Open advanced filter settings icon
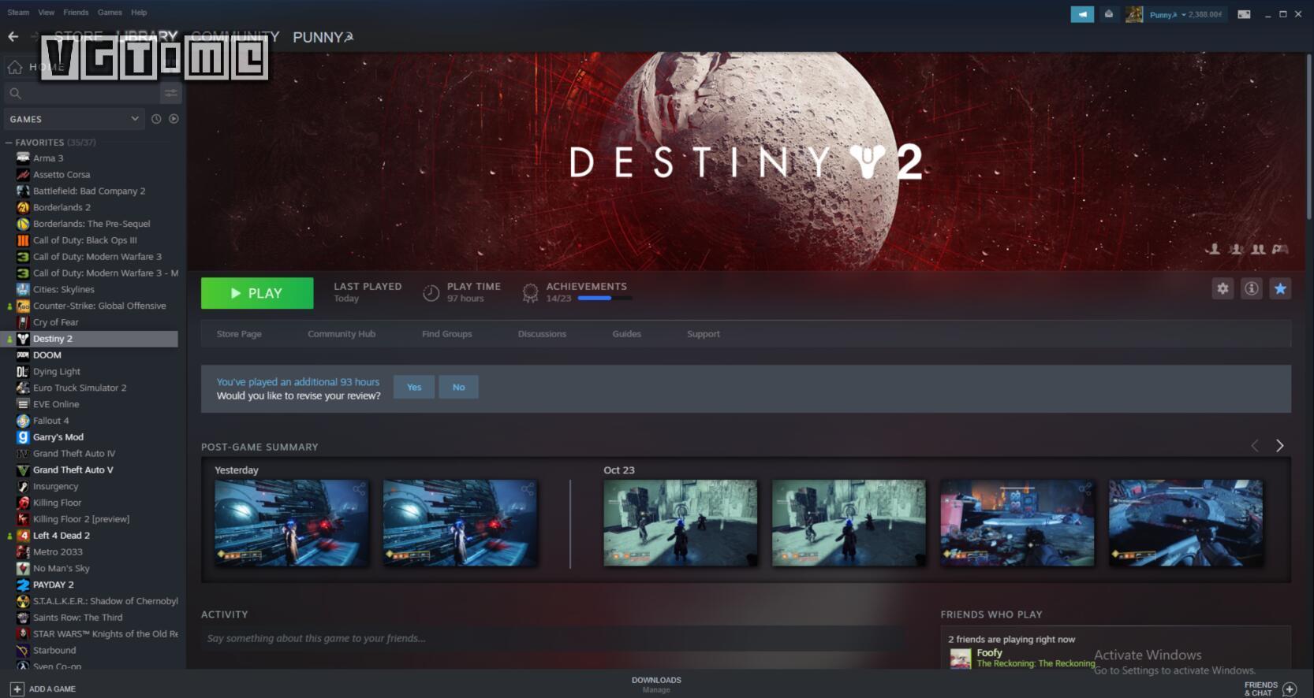 [170, 93]
